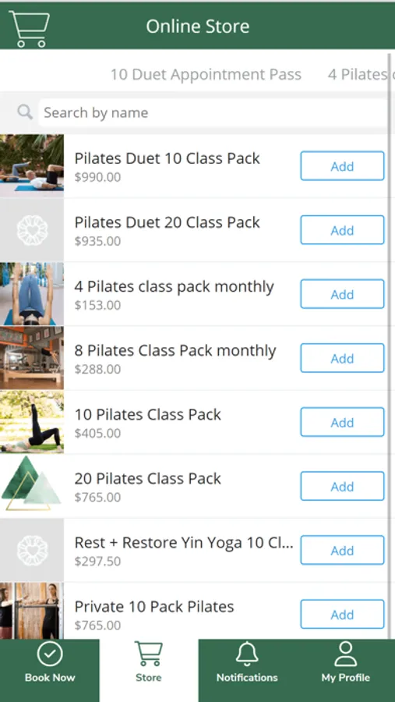Add Private 10 Pack Pilates
This screenshot has height=702, width=395.
click(x=342, y=615)
